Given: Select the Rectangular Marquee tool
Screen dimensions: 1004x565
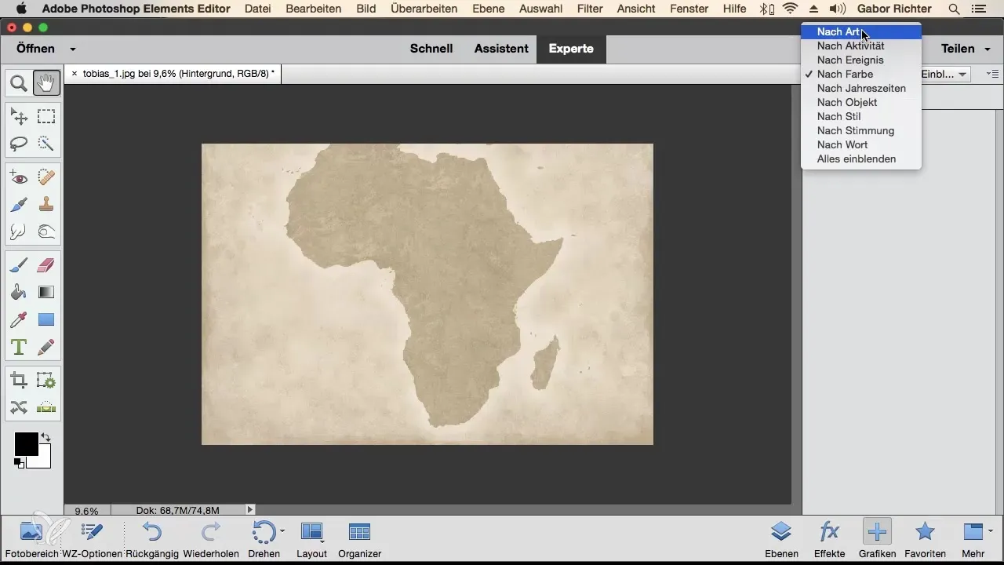Looking at the screenshot, I should pos(46,117).
